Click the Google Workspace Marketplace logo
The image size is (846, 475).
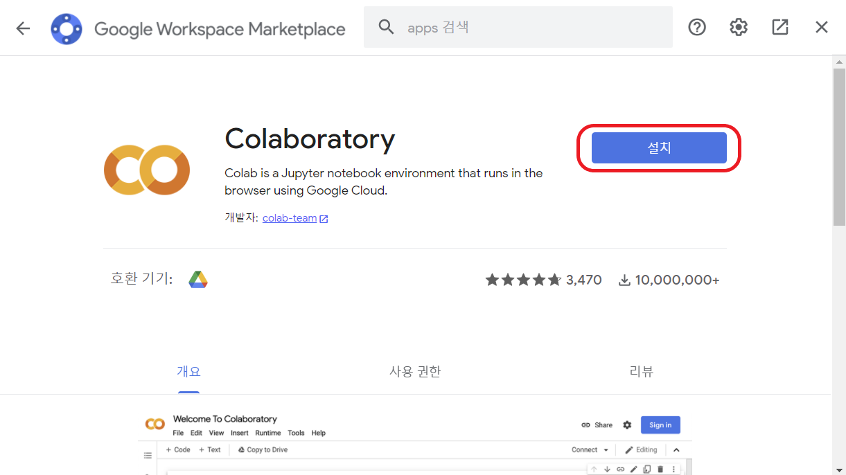[67, 28]
